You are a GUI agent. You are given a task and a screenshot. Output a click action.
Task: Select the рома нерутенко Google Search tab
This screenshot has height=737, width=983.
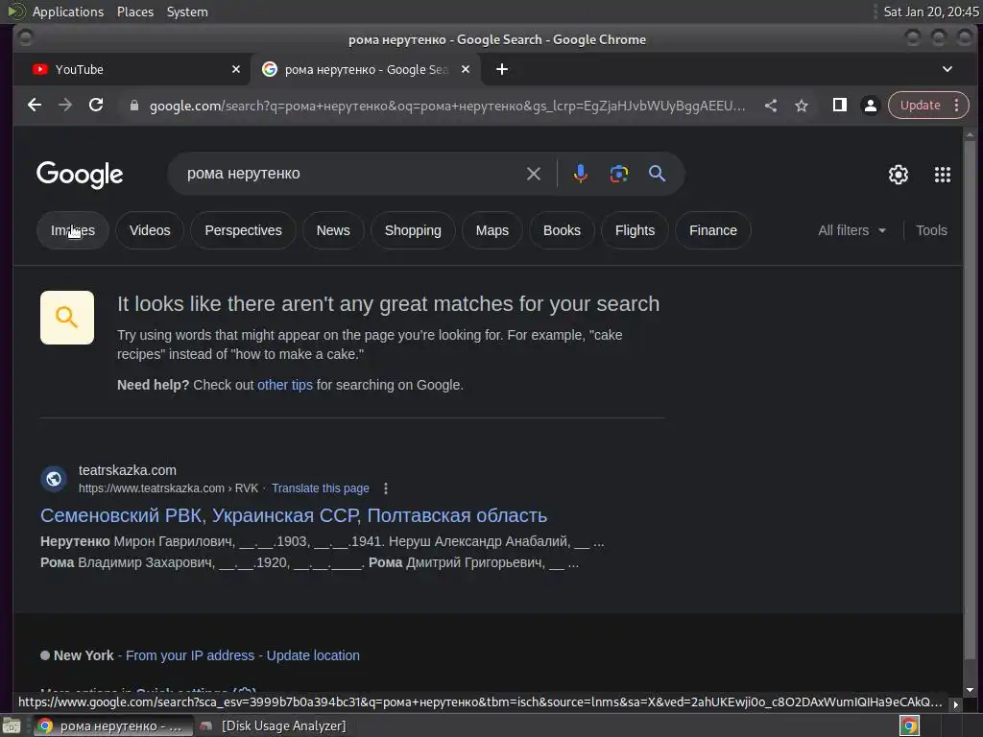click(366, 69)
